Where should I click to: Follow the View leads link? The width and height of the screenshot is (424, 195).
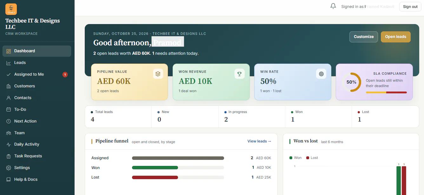[x=259, y=141]
